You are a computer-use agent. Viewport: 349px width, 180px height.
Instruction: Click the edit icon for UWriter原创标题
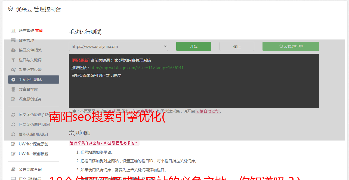13,154
